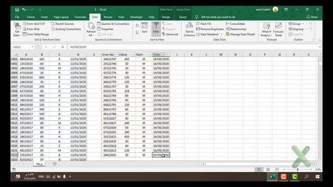Create a Forecast Sheet
This screenshot has height=187, width=333.
pyautogui.click(x=278, y=30)
